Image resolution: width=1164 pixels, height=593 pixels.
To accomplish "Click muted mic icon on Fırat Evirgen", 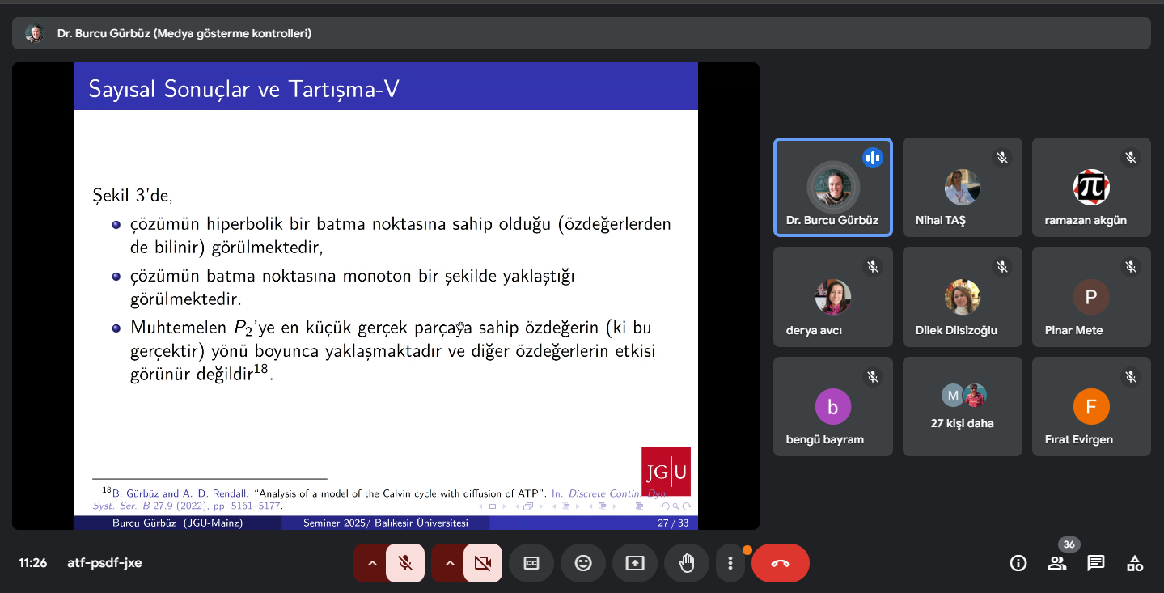I will click(1131, 376).
